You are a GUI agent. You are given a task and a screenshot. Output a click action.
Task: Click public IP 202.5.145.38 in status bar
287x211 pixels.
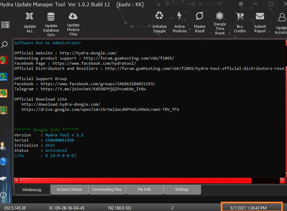point(15,208)
